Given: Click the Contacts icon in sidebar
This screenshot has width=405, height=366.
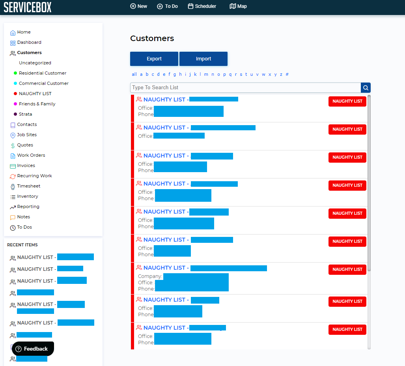Looking at the screenshot, I should [13, 125].
